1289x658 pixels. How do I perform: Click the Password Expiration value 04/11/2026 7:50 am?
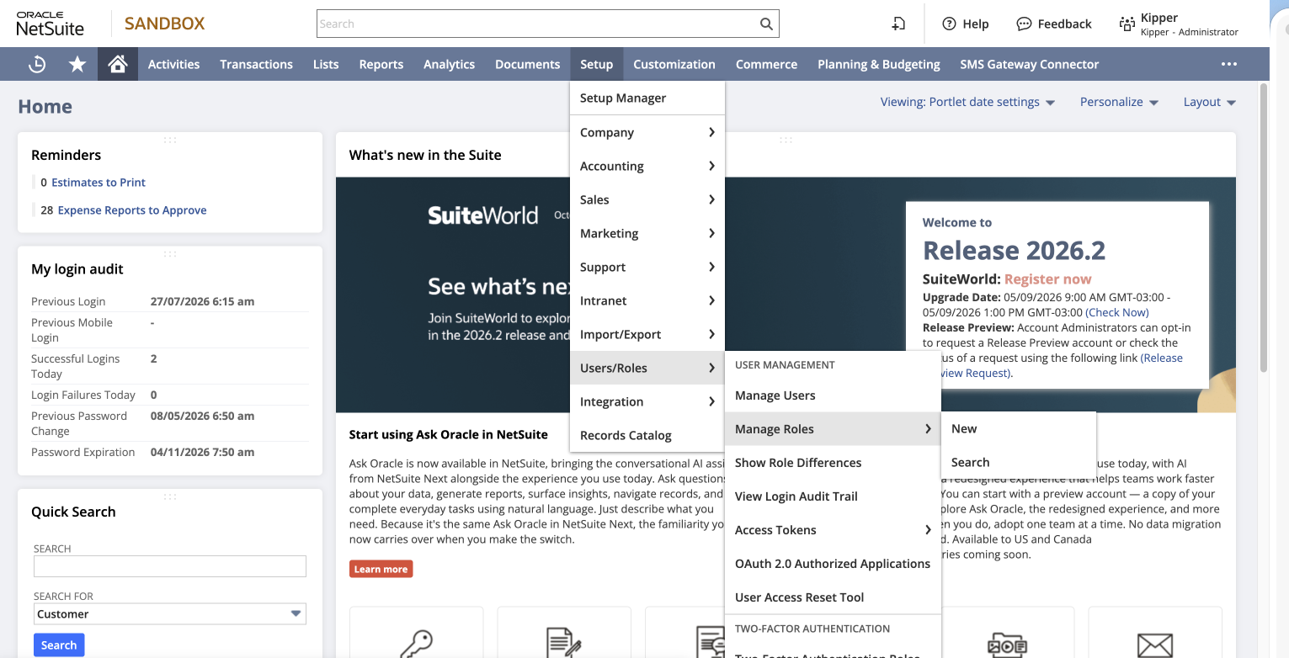(202, 452)
